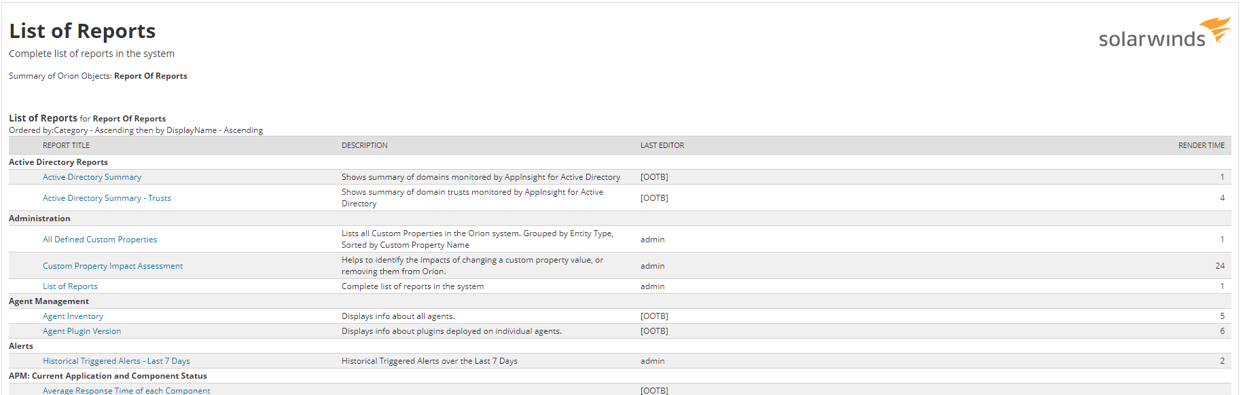Click the REPORT TITLE column header

66,145
